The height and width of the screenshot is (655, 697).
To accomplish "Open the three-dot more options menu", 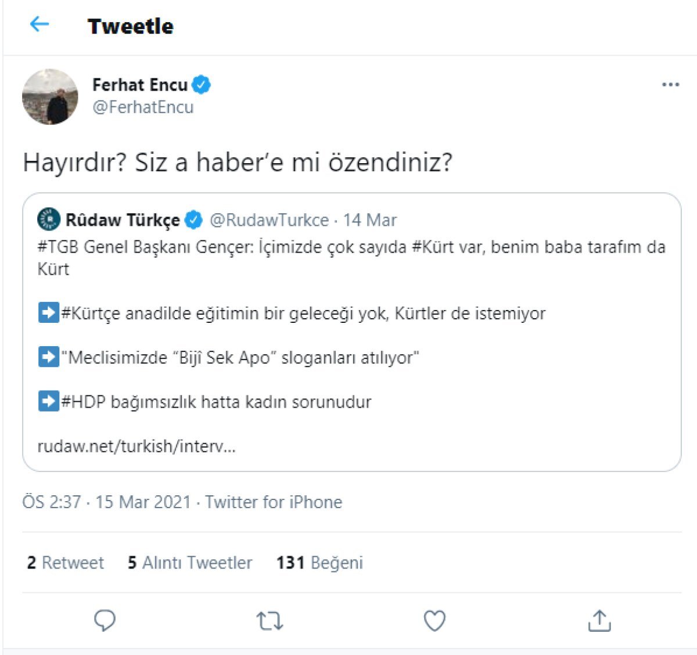I will [x=670, y=85].
